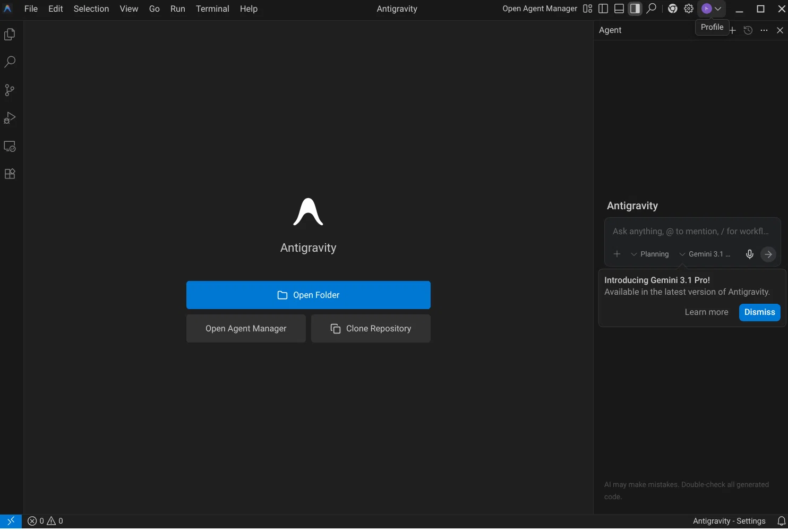Open the Source Control view

click(x=10, y=90)
